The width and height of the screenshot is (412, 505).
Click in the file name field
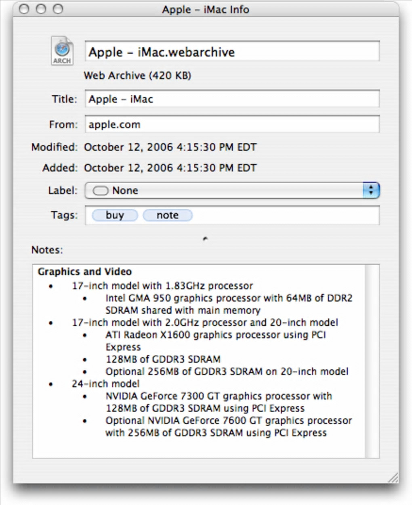tap(231, 52)
